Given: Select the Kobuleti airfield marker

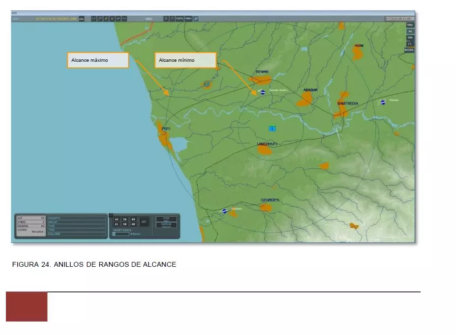Looking at the screenshot, I should point(225,211).
